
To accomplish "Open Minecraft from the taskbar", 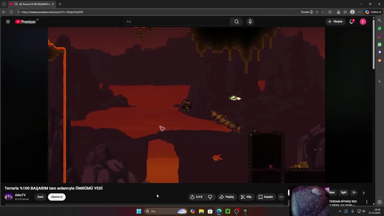I will pyautogui.click(x=228, y=211).
